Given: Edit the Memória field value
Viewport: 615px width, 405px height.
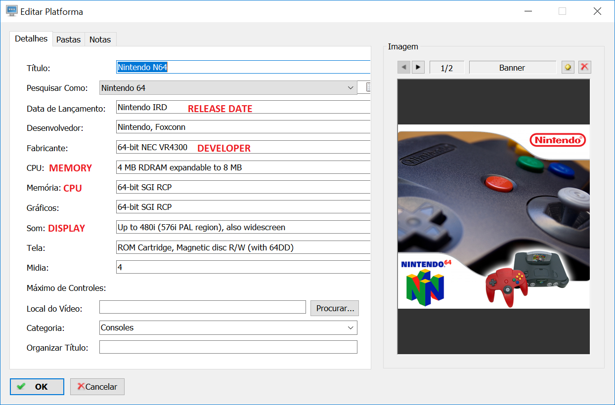Looking at the screenshot, I should pos(243,187).
